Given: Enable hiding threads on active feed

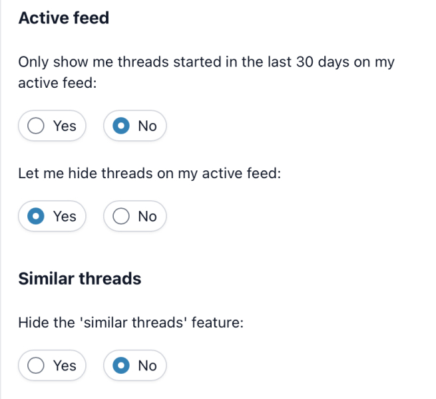Looking at the screenshot, I should coord(52,216).
